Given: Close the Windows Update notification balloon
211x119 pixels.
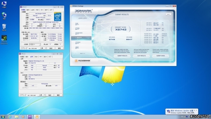Looking at the screenshot, I should click(196, 110).
